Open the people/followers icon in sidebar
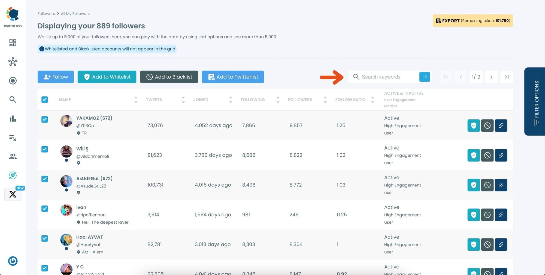This screenshot has width=545, height=275. pyautogui.click(x=13, y=156)
